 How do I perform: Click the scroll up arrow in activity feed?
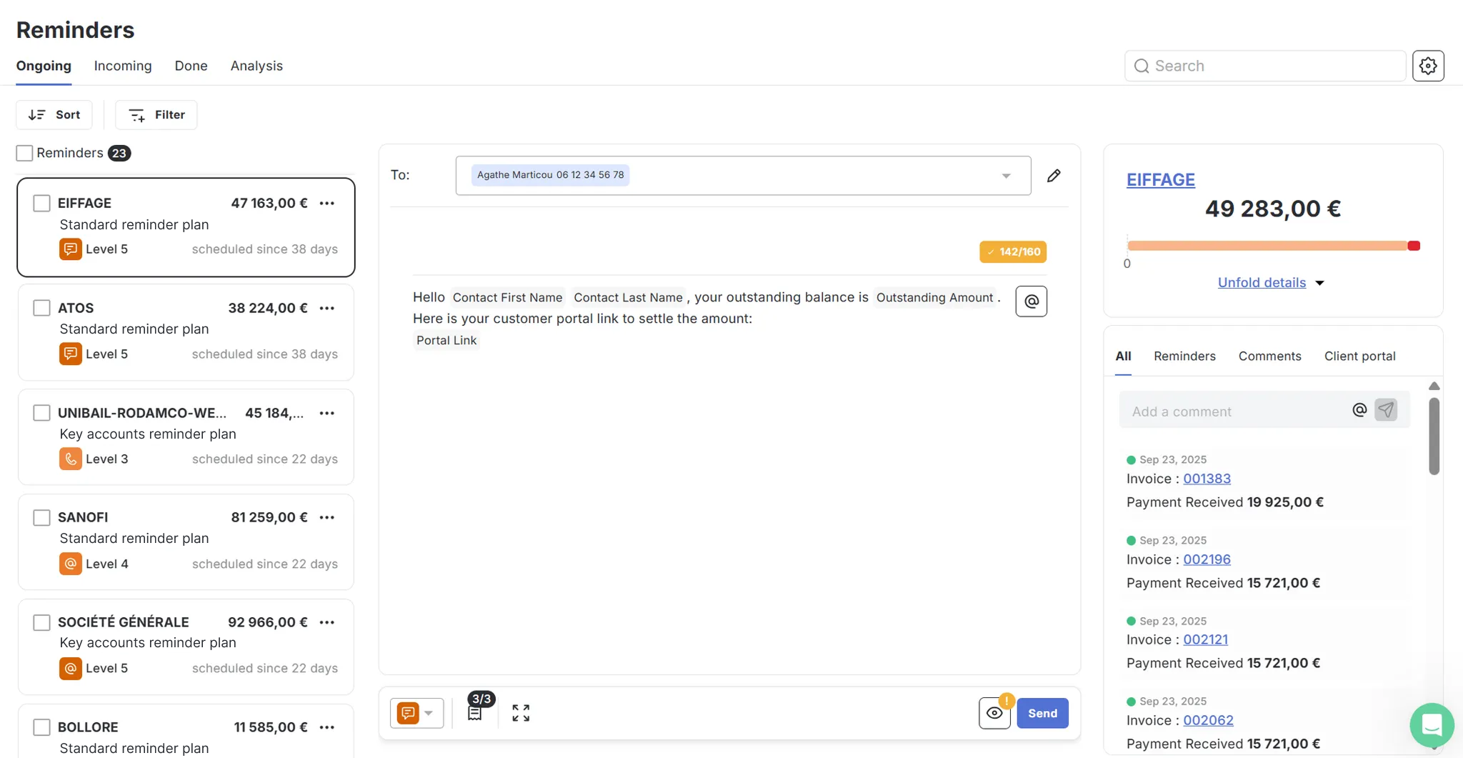[x=1434, y=386]
